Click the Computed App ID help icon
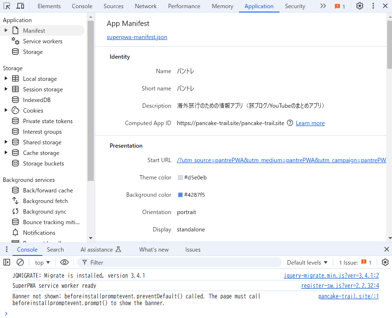Screen dimensions: 392x318 click(290, 123)
